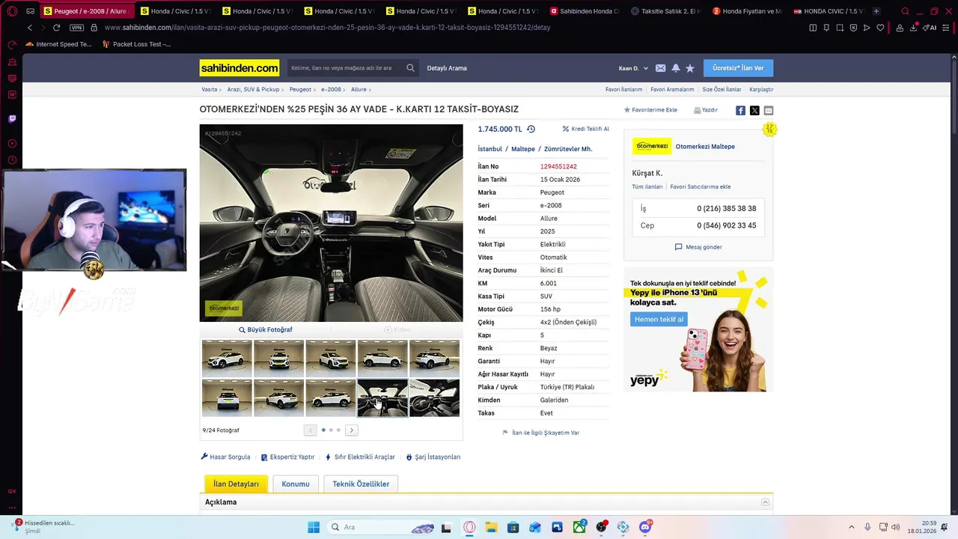
Task: Open Opera GX from taskbar
Action: (x=469, y=527)
